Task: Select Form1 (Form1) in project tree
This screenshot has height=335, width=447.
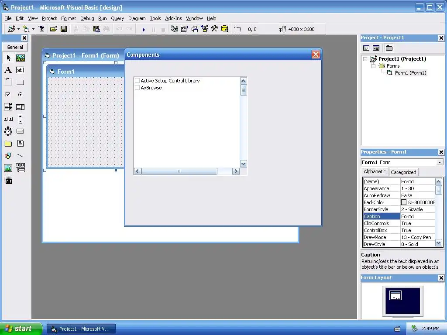Action: 410,73
